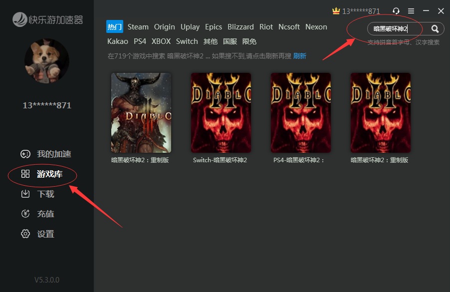Open 游戏库 label in the sidebar
The width and height of the screenshot is (450, 292).
coord(50,174)
